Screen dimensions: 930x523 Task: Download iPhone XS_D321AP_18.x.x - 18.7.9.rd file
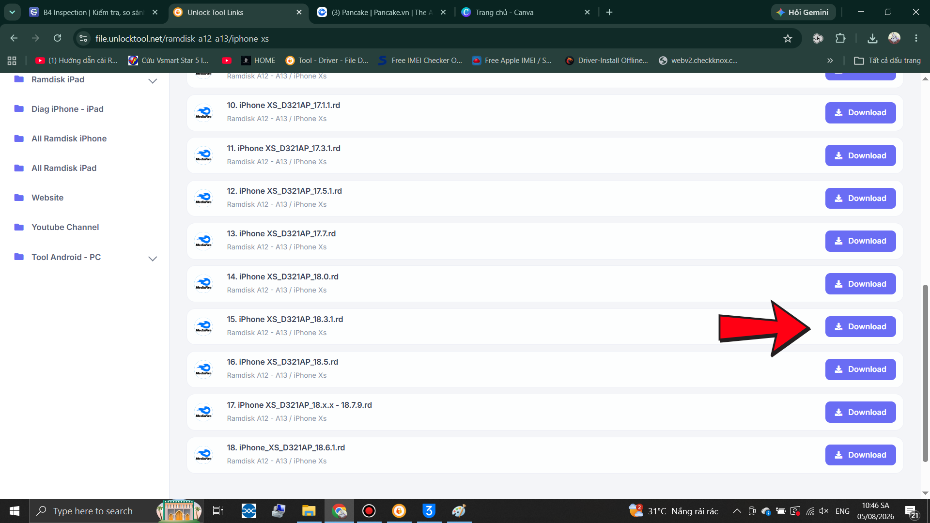coord(860,412)
